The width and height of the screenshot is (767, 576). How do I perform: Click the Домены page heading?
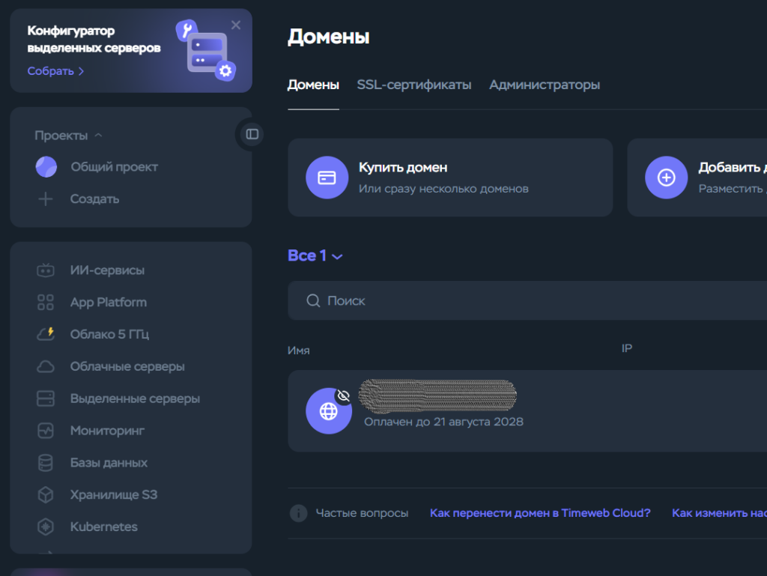pos(329,37)
